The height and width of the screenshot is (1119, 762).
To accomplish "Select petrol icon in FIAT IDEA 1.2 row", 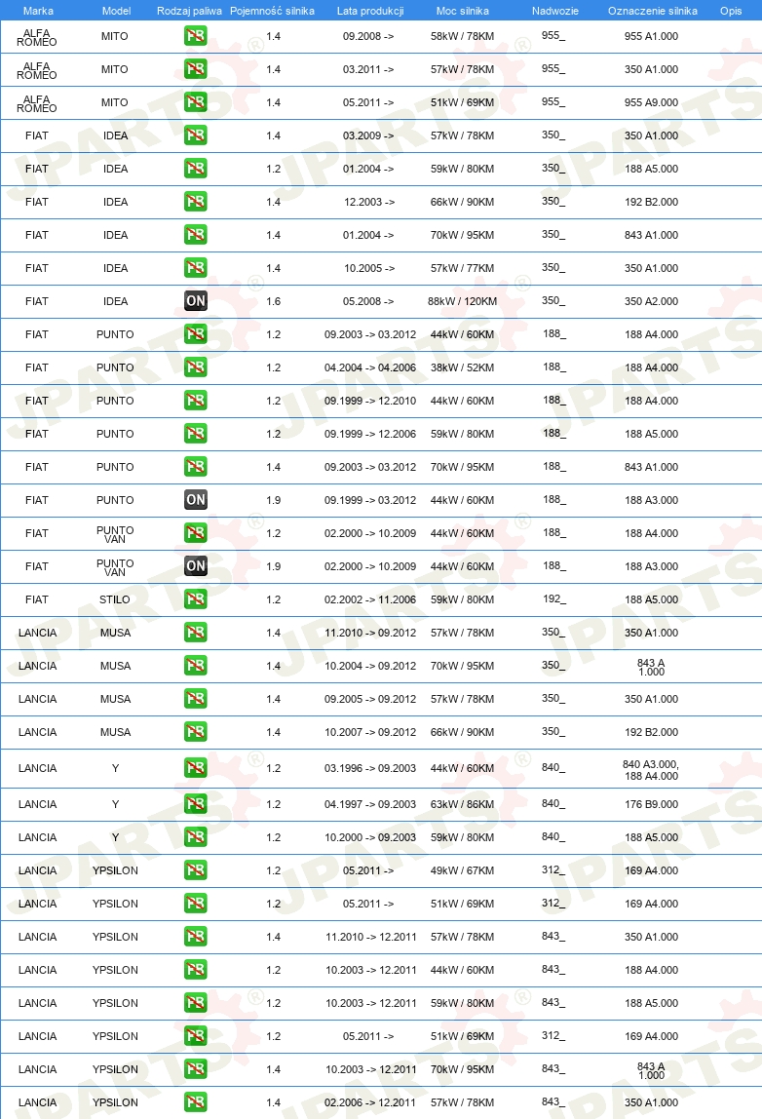I will coord(196,169).
